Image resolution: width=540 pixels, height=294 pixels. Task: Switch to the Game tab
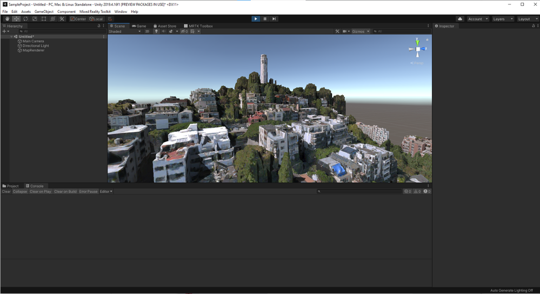pos(139,26)
